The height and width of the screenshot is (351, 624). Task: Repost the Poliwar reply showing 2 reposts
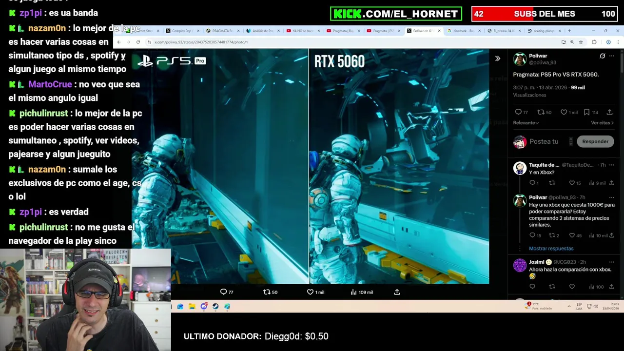[x=554, y=235]
